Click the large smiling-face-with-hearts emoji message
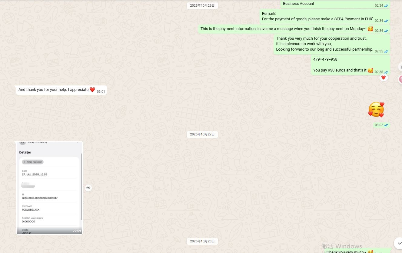Screen dimensions: 402x253 point(376,109)
